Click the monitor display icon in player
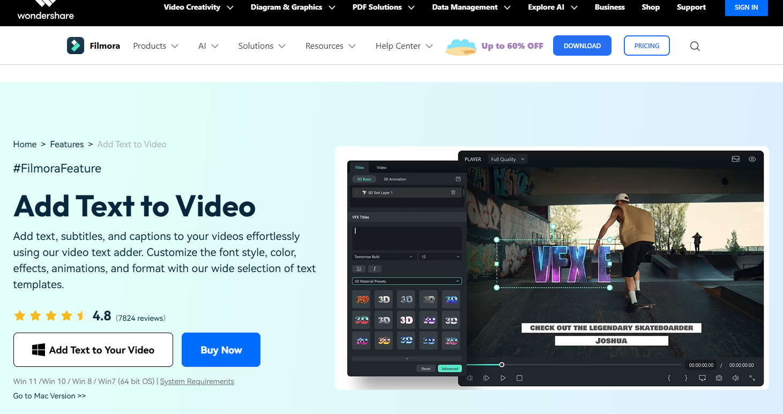This screenshot has height=414, width=783. [702, 378]
